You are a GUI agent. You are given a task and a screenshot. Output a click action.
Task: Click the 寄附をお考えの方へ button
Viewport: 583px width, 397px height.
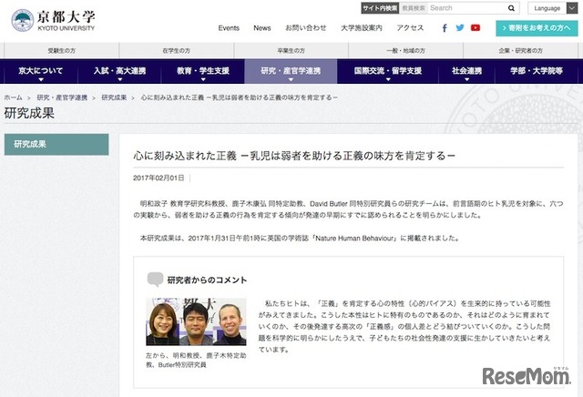point(537,28)
